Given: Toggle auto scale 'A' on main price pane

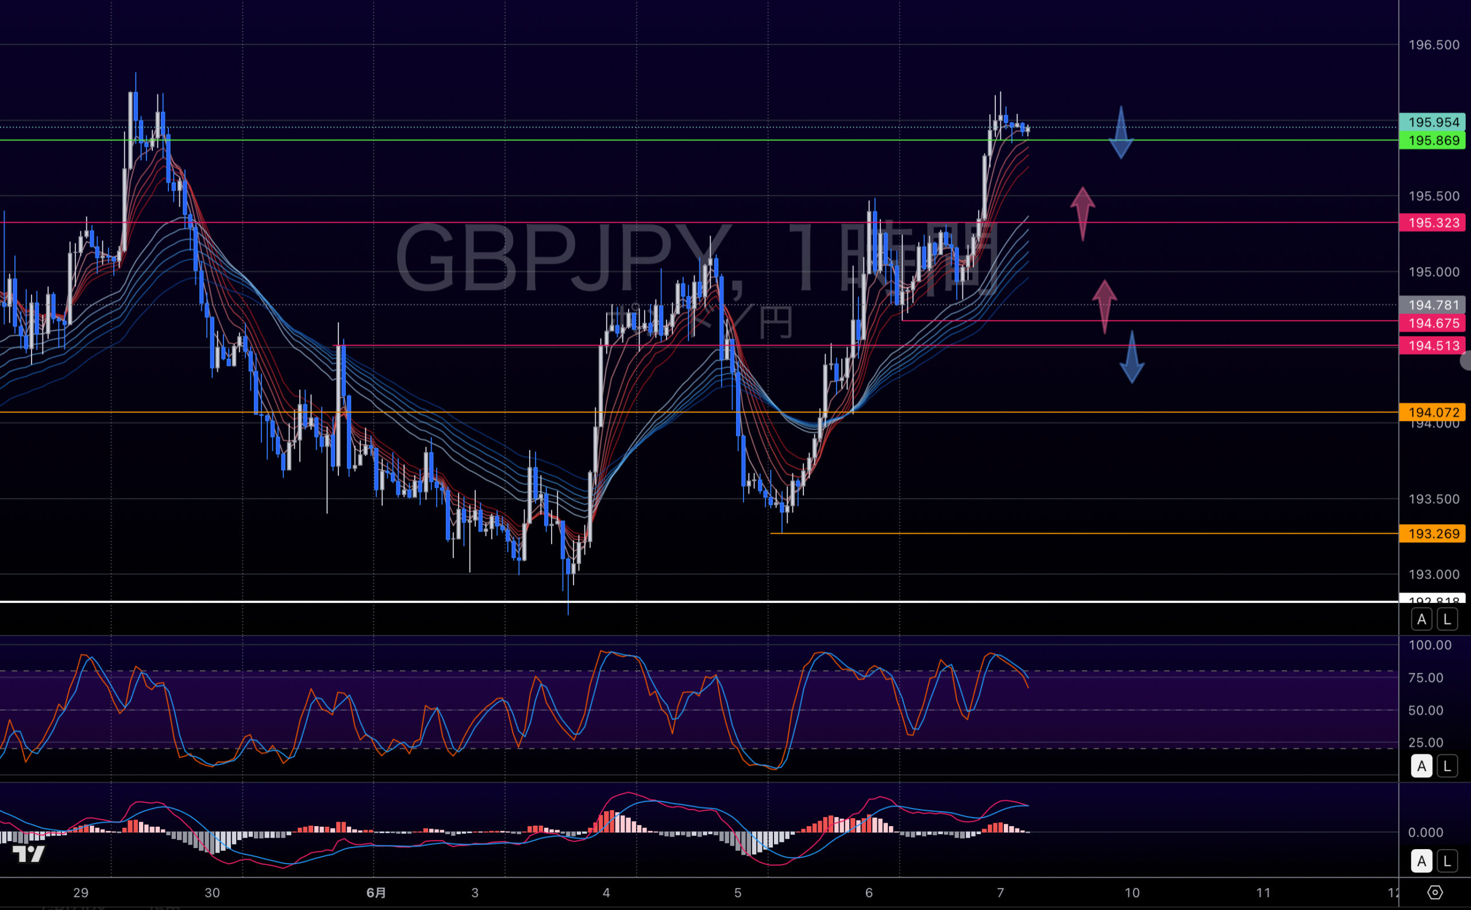Looking at the screenshot, I should 1422,619.
